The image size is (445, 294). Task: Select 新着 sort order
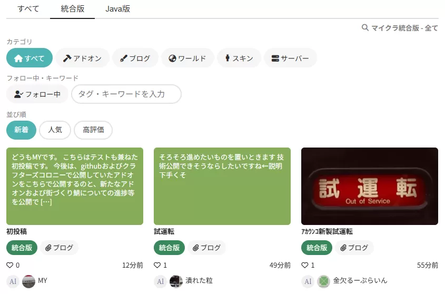coord(21,130)
